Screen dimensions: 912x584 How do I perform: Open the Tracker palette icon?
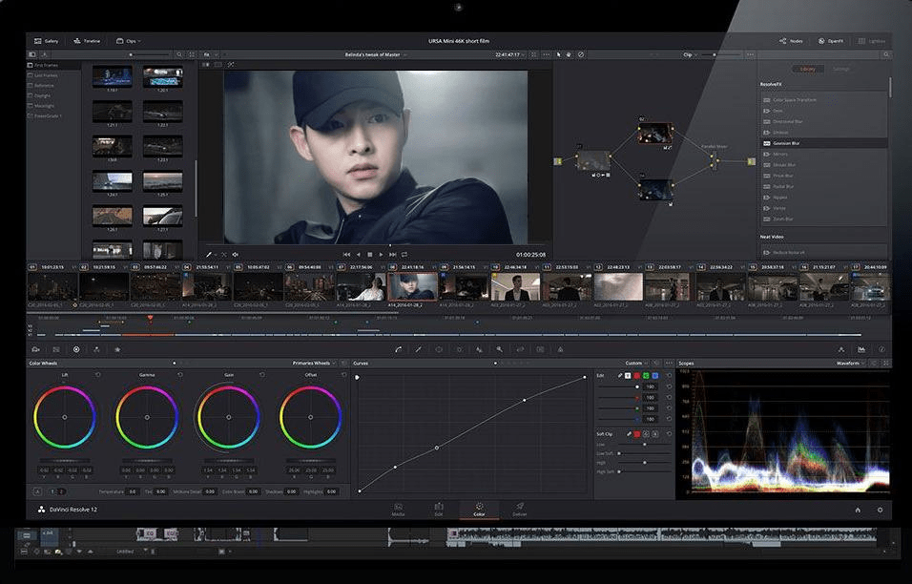point(460,349)
